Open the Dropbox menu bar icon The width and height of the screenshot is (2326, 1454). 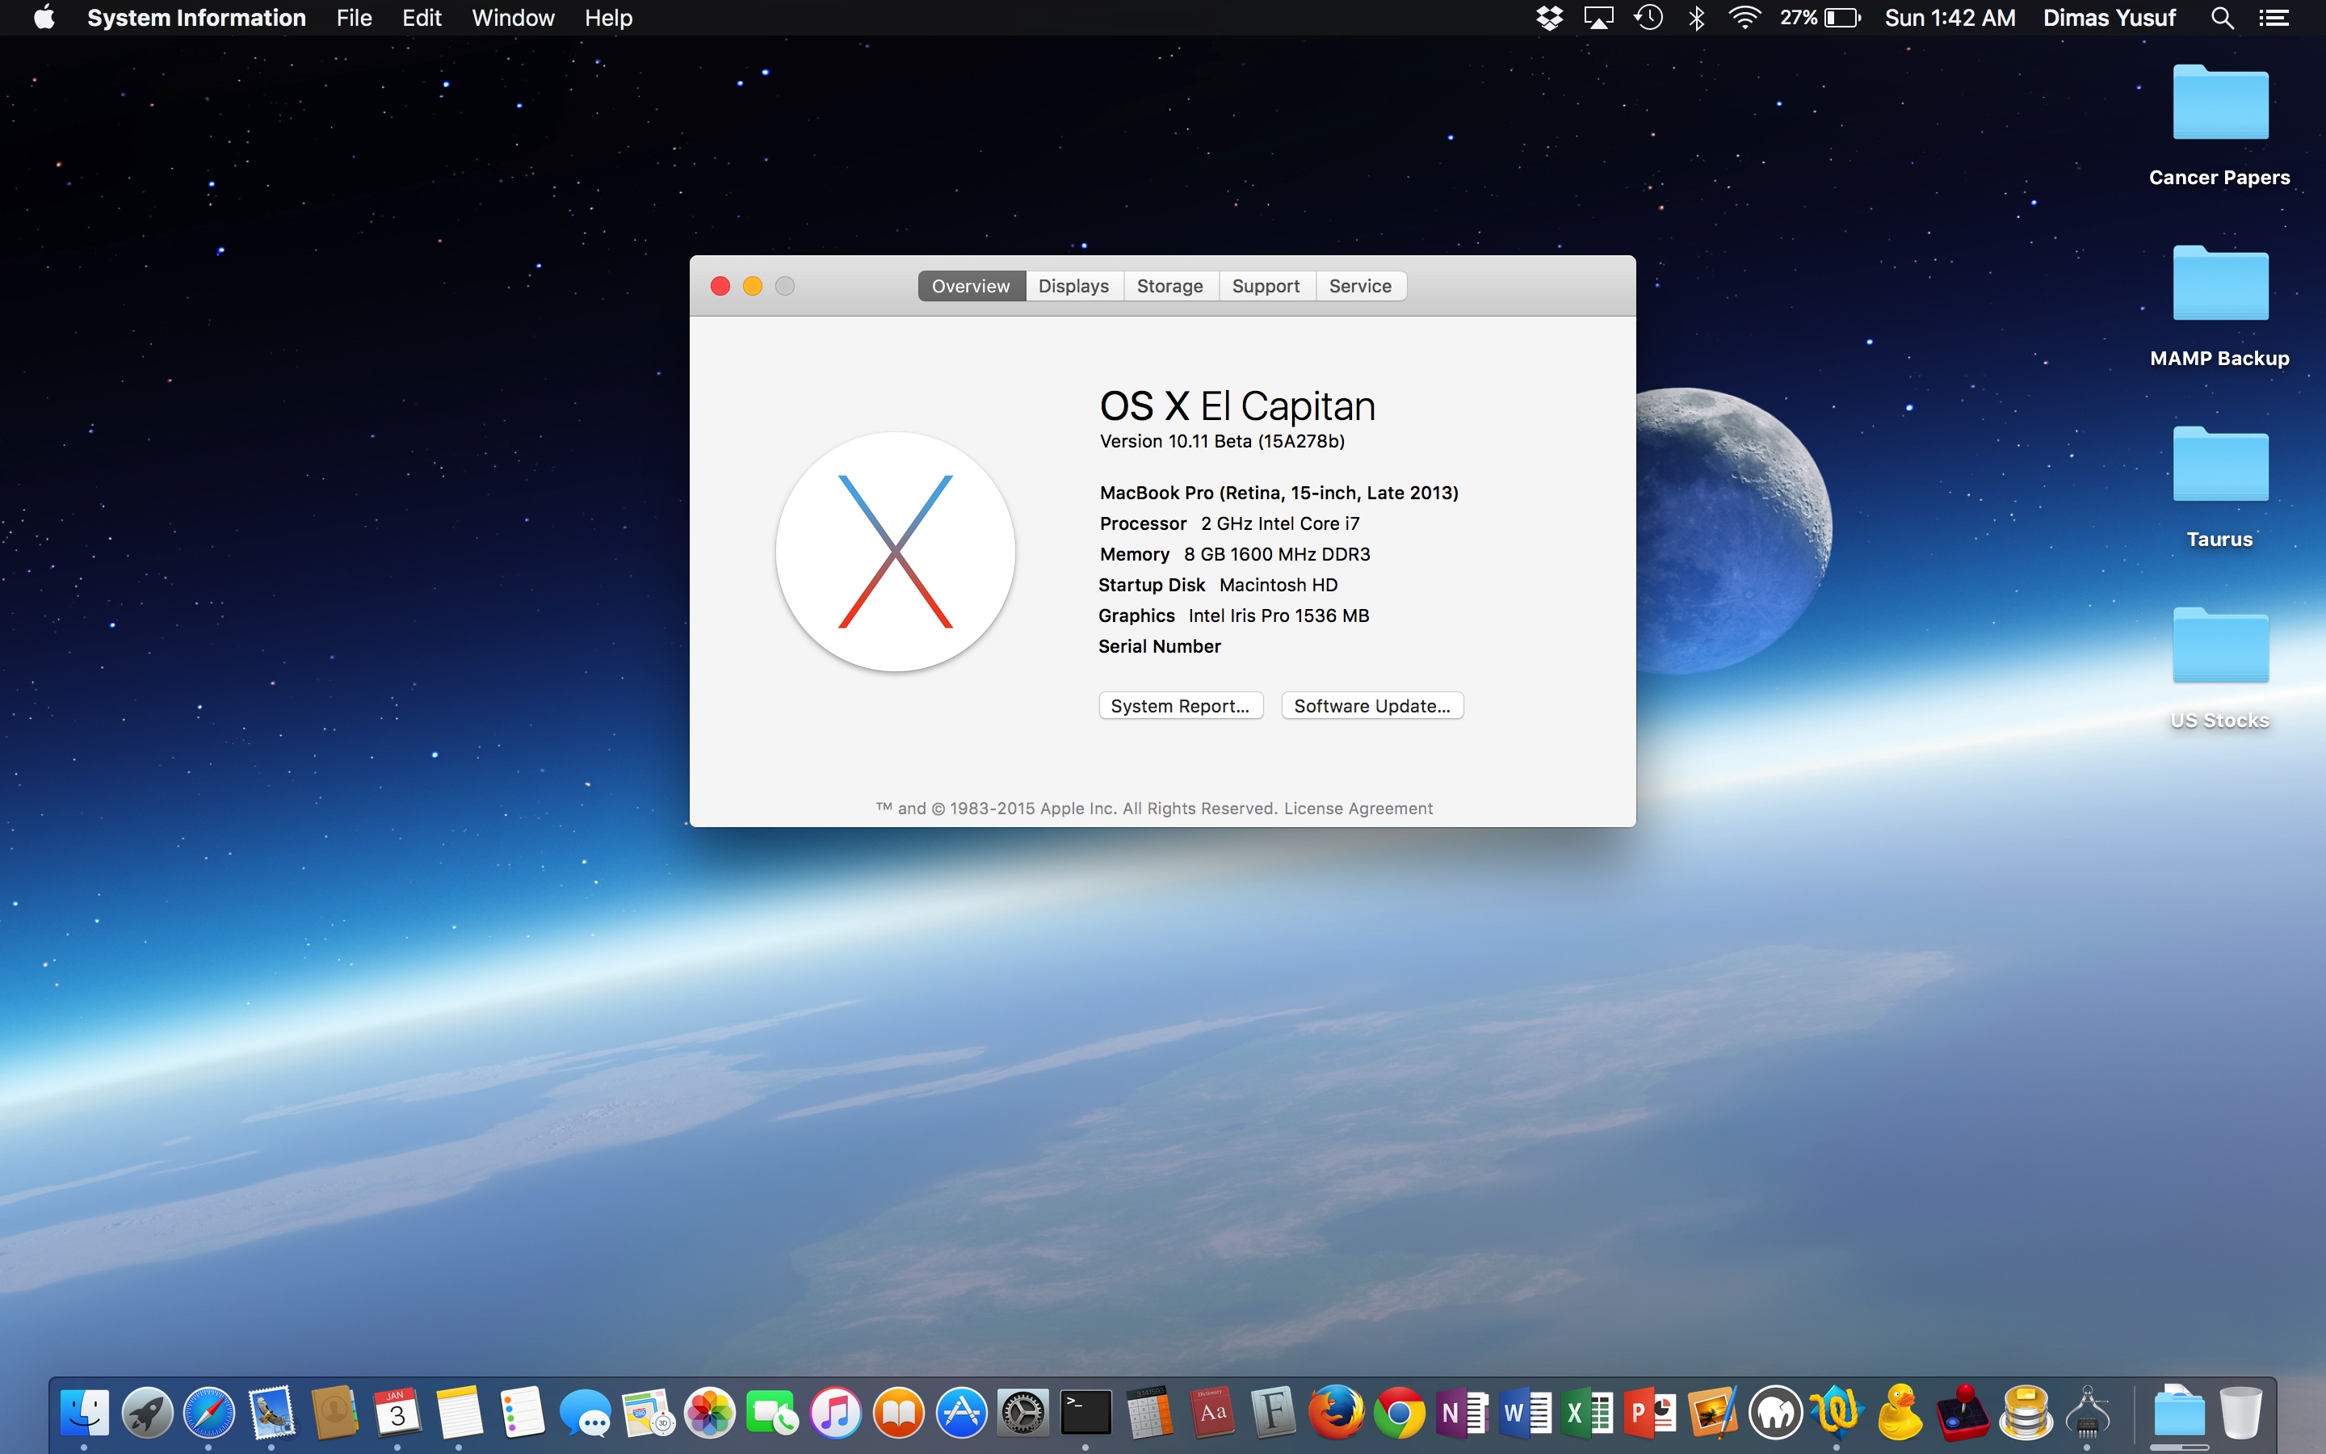click(1548, 17)
